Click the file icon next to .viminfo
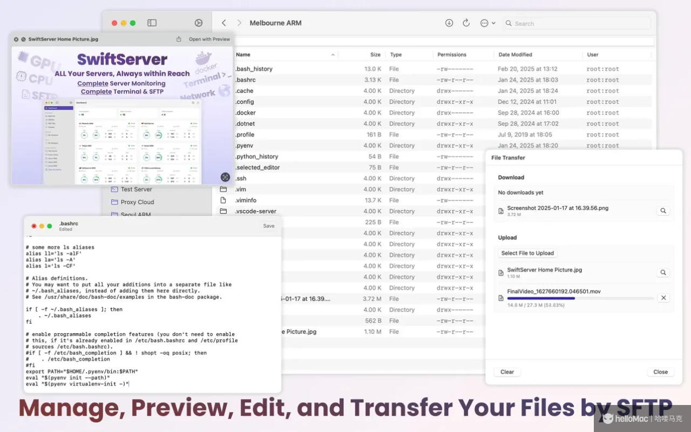Screen dimensions: 691x432 click(x=223, y=200)
